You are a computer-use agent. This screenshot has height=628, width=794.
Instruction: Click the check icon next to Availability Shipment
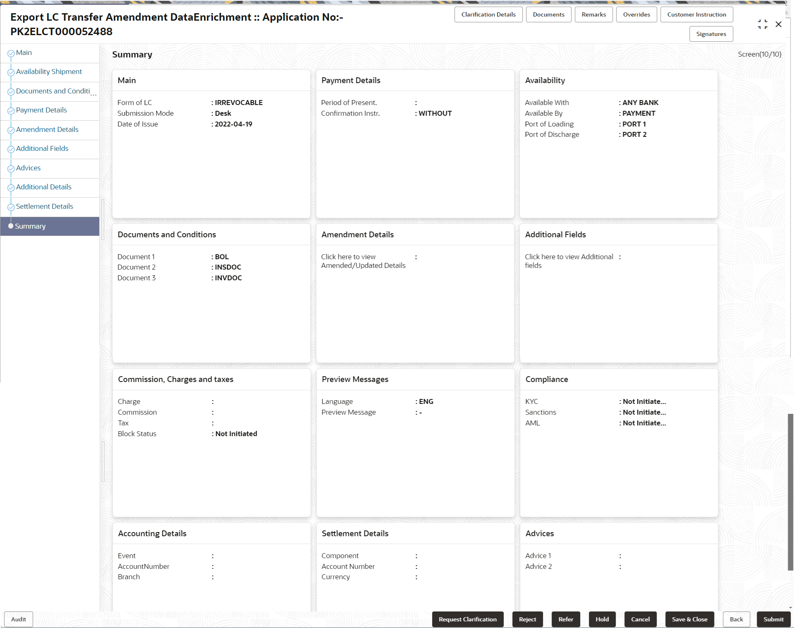click(x=11, y=72)
